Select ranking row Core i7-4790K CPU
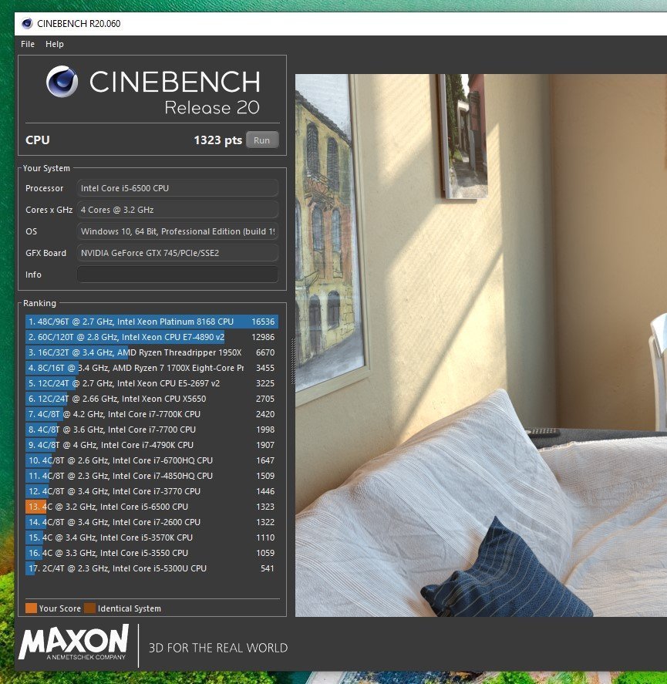This screenshot has height=684, width=667. point(152,445)
